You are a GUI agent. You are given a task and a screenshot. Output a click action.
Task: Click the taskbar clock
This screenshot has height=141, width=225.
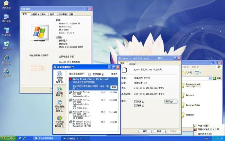click(x=220, y=138)
